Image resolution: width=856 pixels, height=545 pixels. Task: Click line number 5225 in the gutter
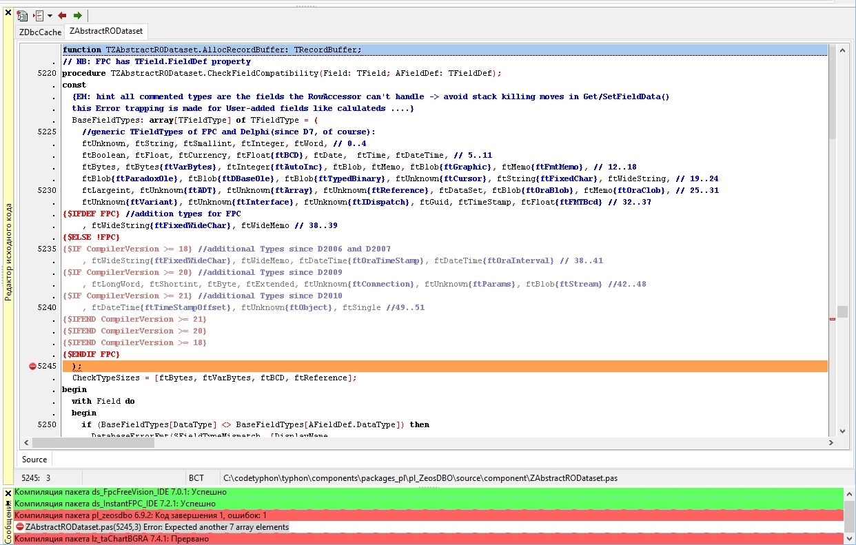(47, 132)
